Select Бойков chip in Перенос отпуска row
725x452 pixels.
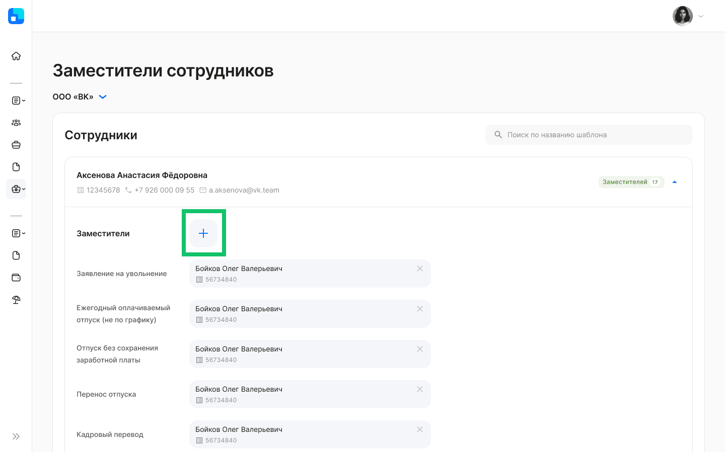[x=310, y=394]
